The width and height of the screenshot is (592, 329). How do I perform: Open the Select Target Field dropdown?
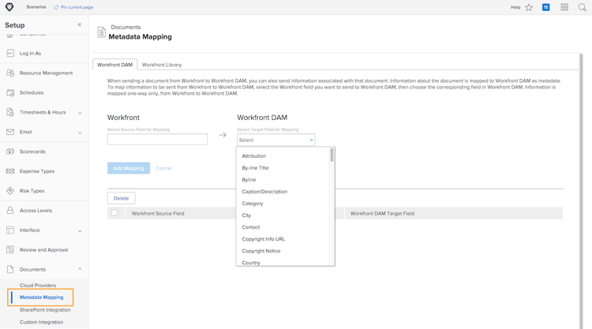[x=276, y=140]
